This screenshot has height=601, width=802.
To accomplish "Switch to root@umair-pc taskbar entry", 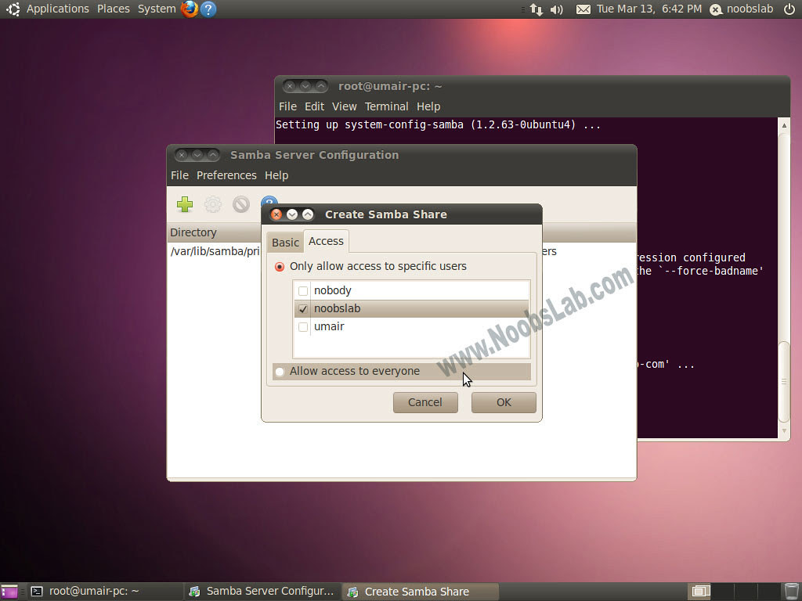I will 105,592.
